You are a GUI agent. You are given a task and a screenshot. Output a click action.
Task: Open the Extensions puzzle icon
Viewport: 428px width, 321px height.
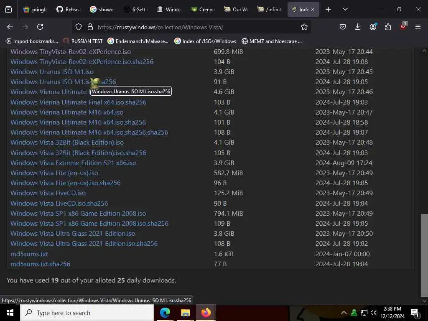(388, 27)
